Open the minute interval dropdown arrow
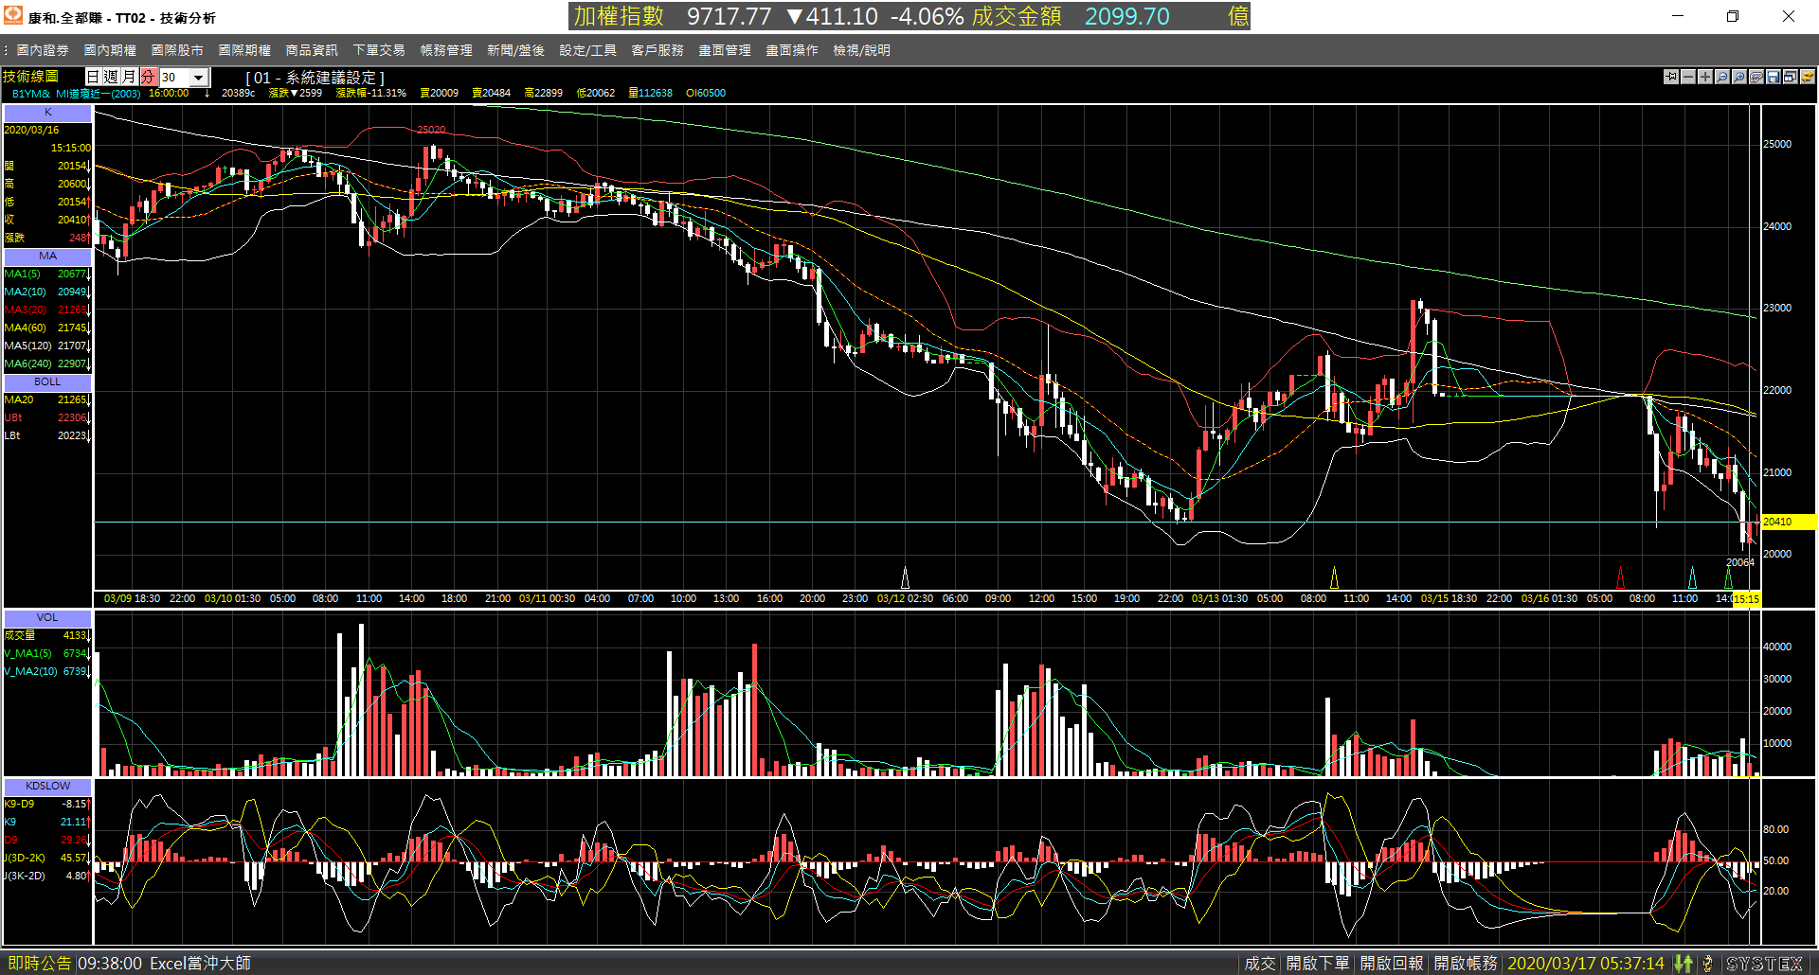Screen dimensions: 1819x975 tap(199, 78)
